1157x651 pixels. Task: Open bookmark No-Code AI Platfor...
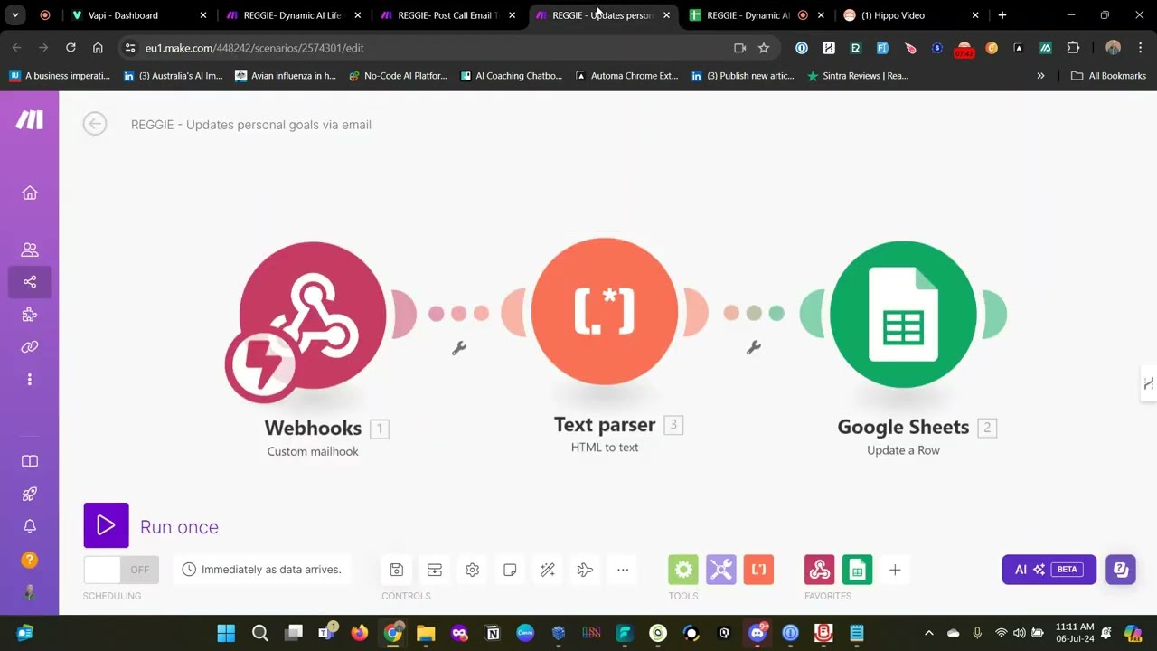(399, 76)
